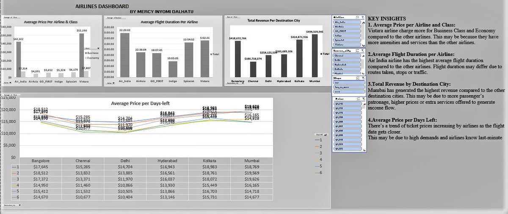Click the $13,146 cell in the Hyderabad column

point(168,197)
